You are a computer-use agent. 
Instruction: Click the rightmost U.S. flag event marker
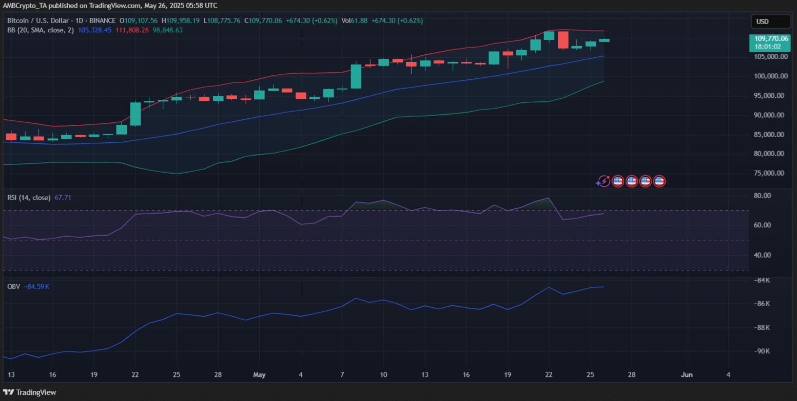coord(659,181)
